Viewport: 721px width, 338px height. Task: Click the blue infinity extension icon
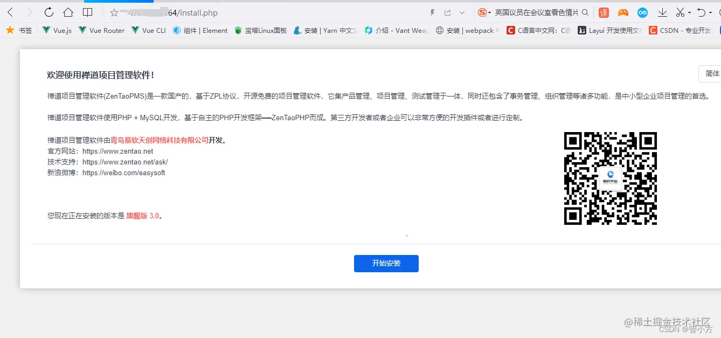(642, 12)
